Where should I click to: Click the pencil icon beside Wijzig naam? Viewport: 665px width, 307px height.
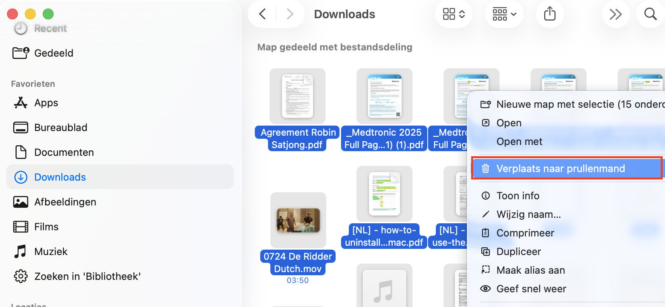[486, 214]
